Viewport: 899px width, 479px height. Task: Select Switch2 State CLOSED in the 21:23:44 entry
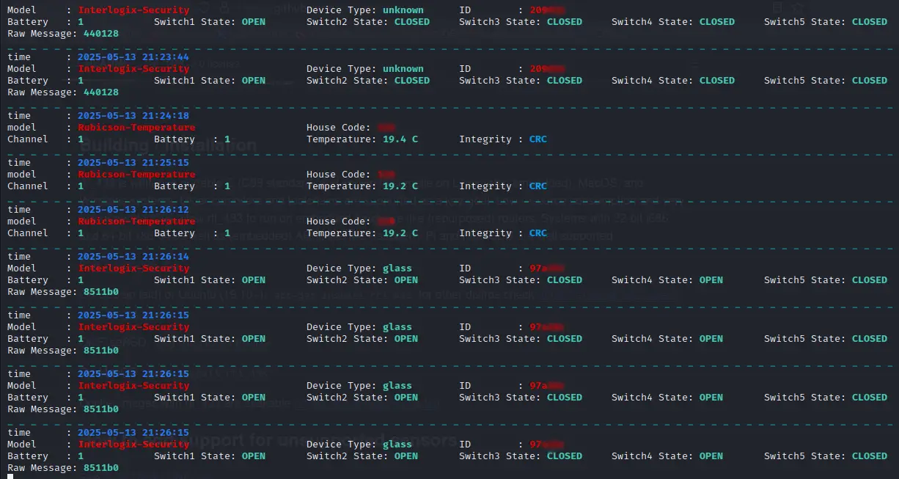412,81
